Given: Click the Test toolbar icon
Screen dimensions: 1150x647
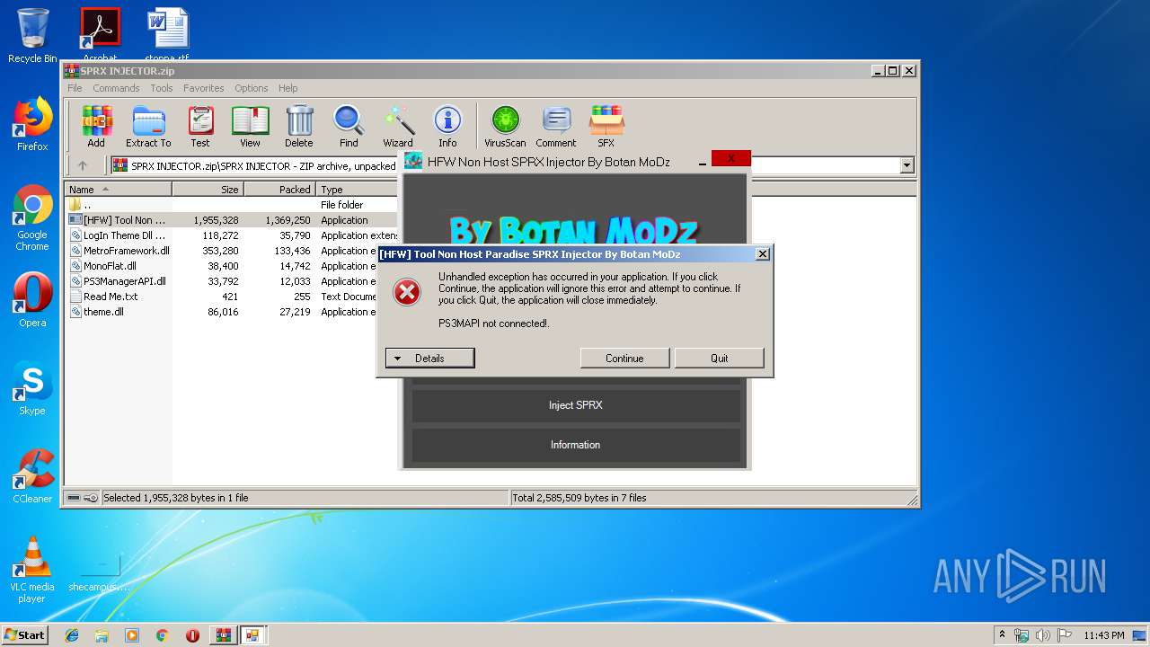Looking at the screenshot, I should tap(200, 126).
